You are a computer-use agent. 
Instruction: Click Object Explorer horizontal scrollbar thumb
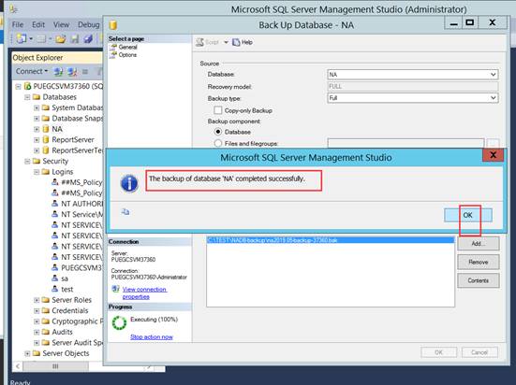(x=55, y=366)
